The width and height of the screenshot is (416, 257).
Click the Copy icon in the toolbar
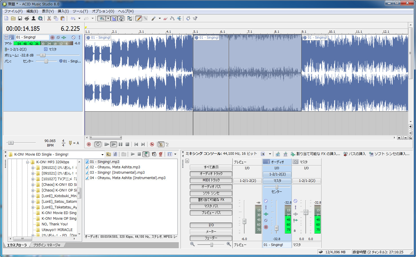pos(56,18)
